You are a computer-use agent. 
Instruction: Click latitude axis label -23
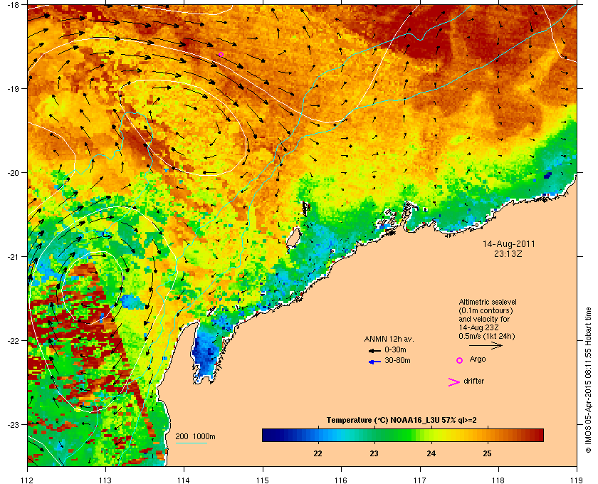point(13,424)
